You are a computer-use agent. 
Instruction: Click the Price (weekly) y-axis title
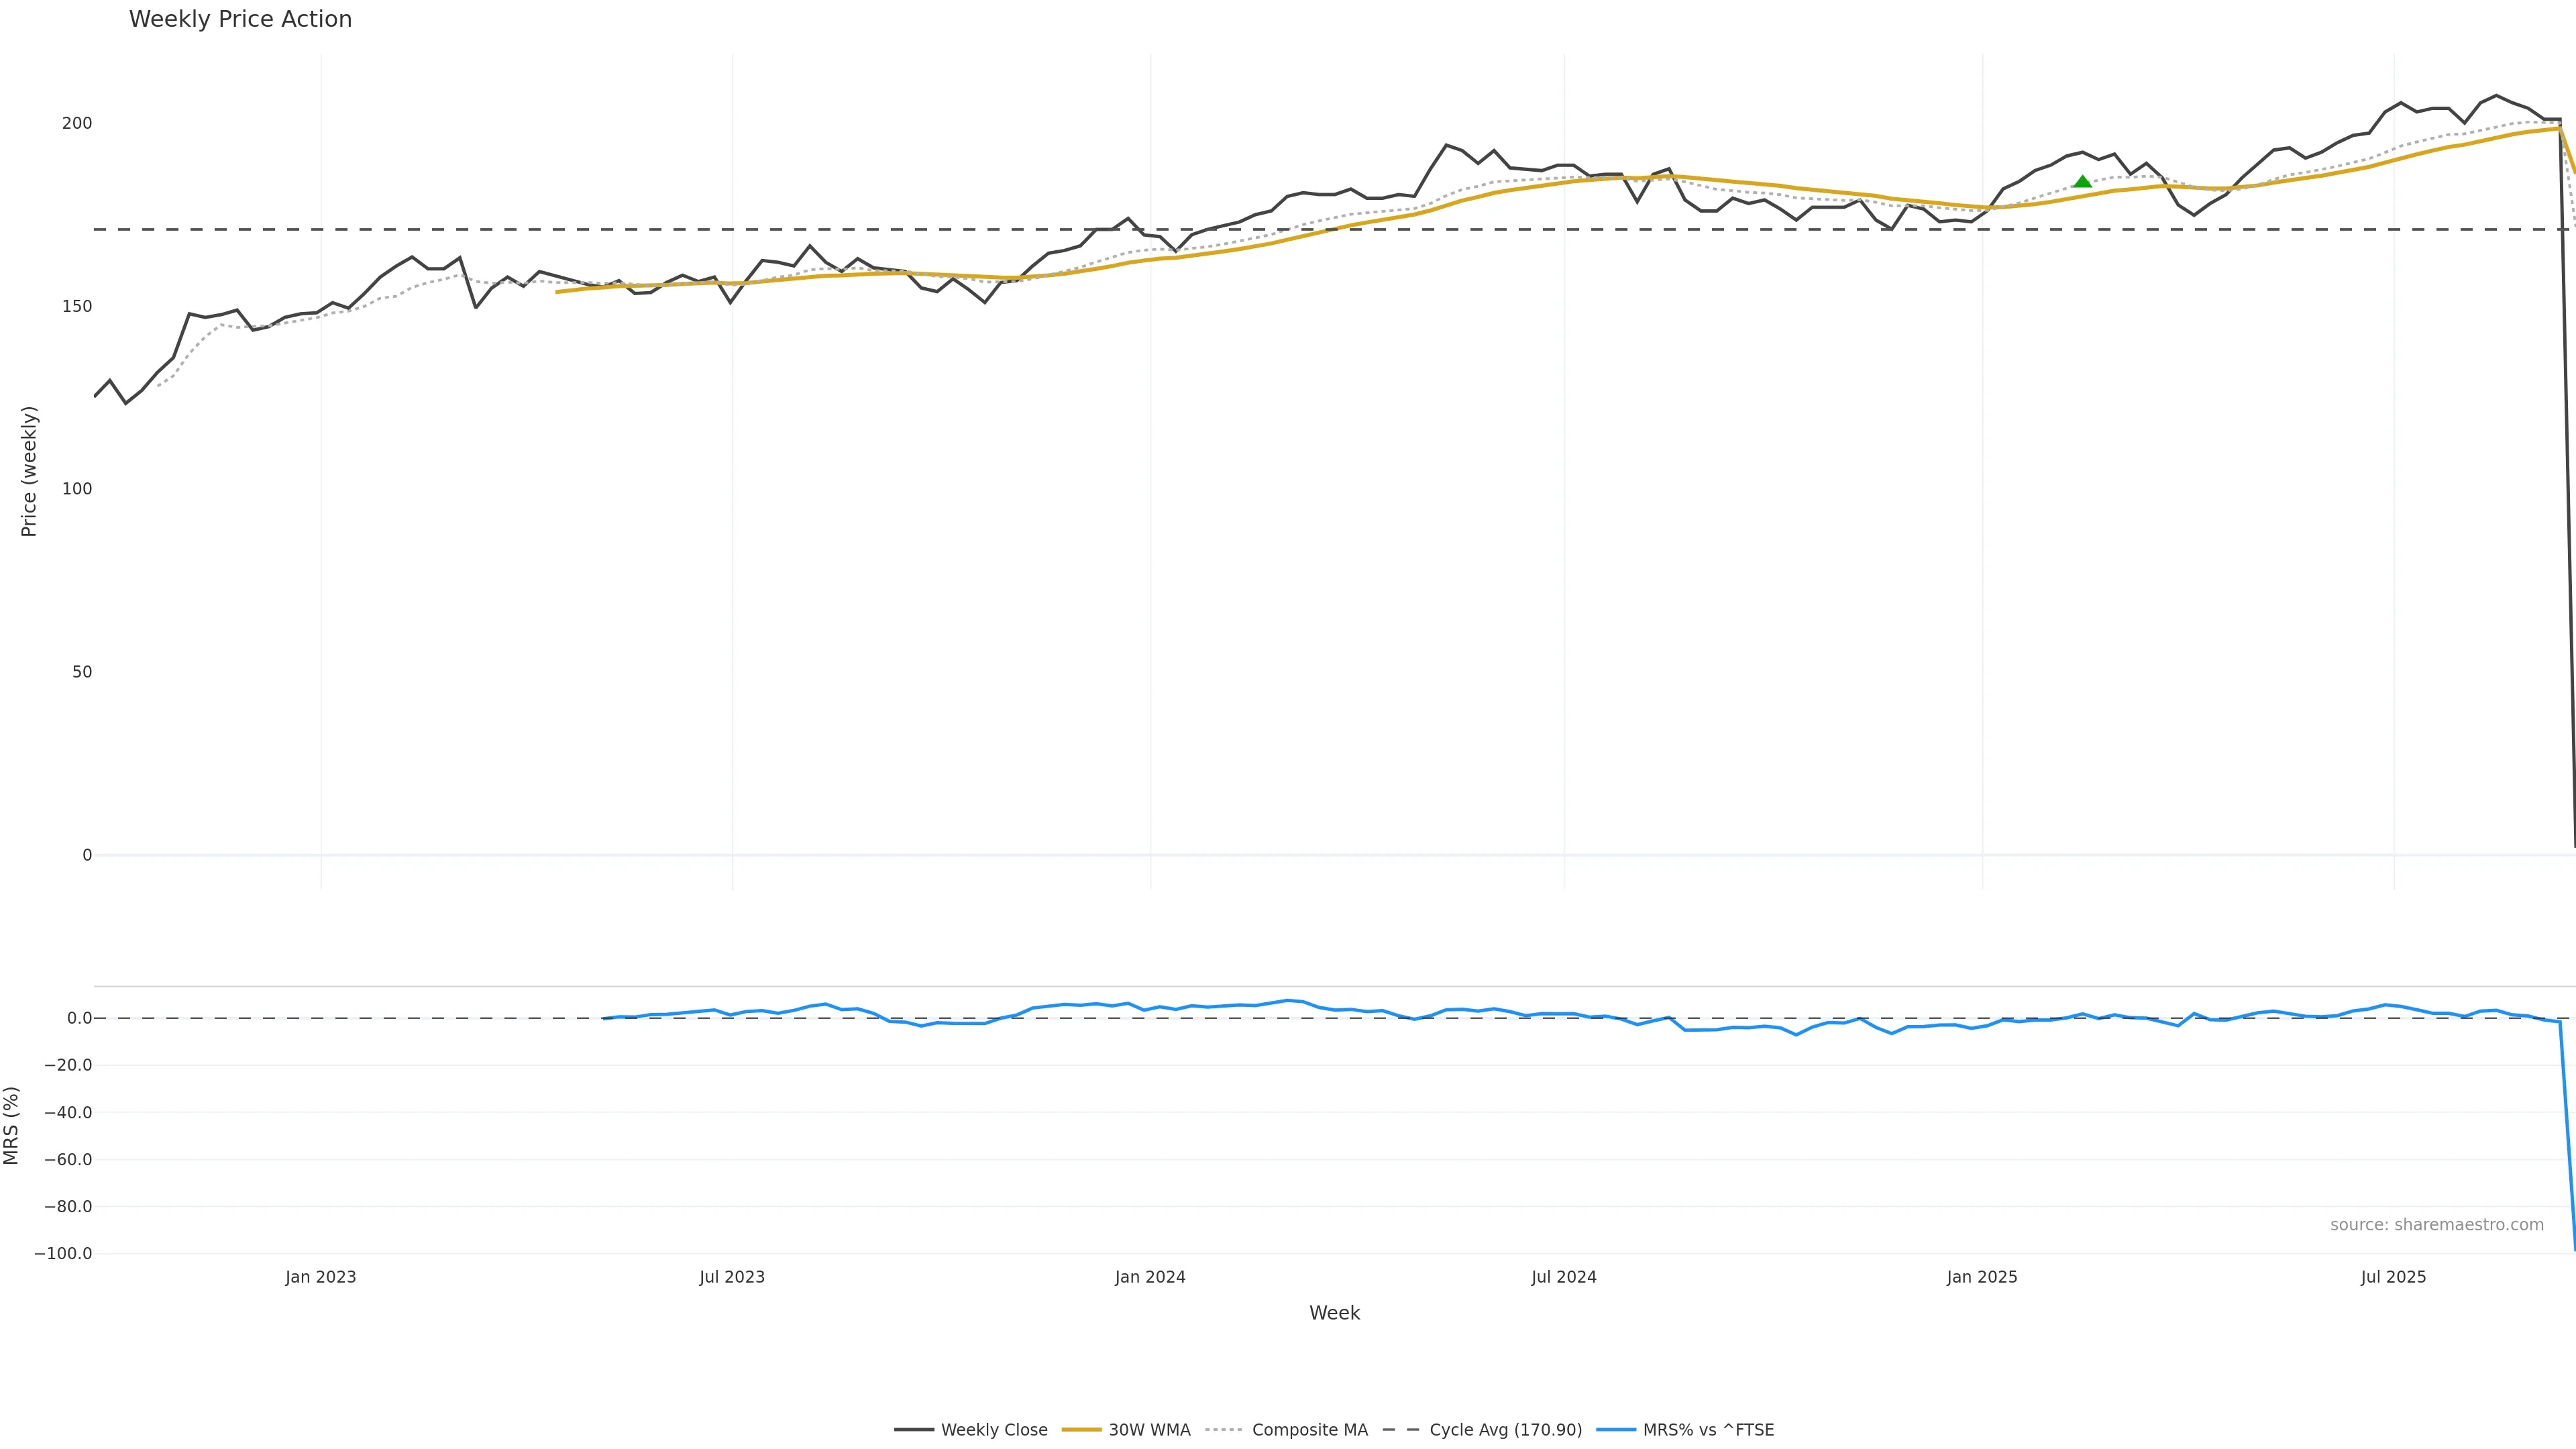[29, 471]
